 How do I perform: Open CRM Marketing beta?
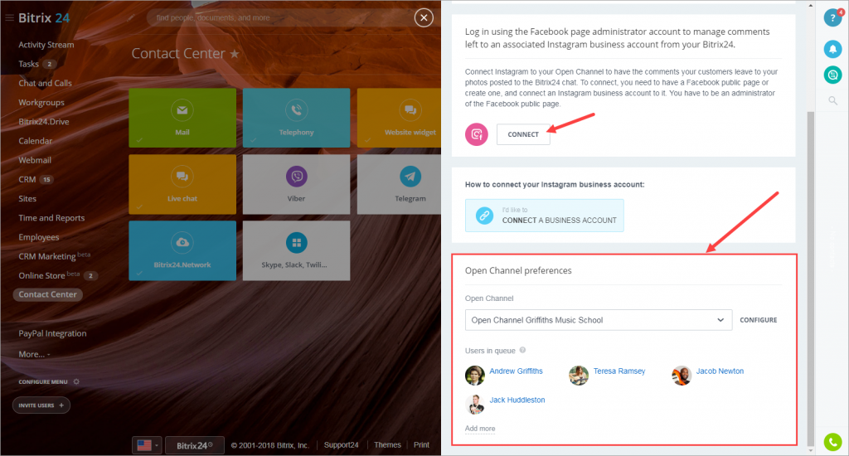tap(54, 256)
